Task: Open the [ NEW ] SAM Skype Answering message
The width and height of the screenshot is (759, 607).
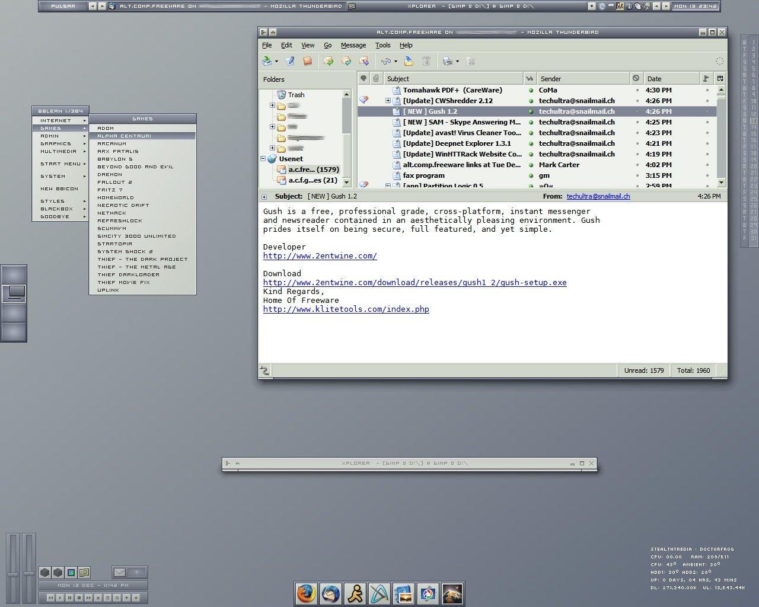Action: coord(462,122)
